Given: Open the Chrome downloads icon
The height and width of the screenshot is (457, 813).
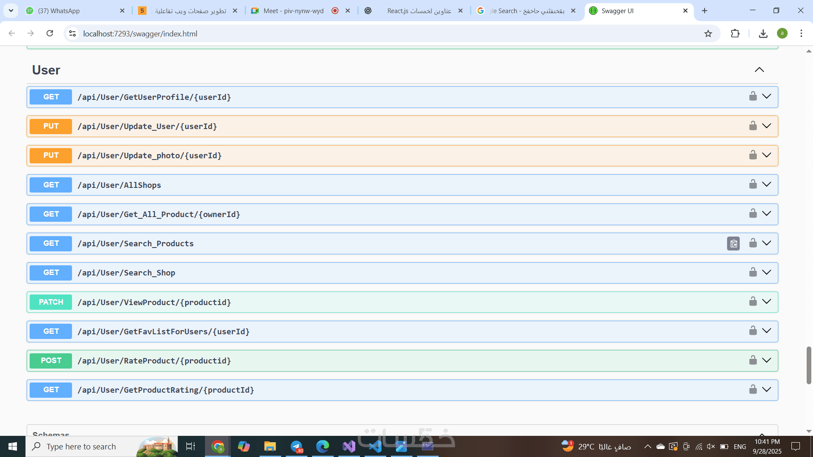Looking at the screenshot, I should point(763,33).
